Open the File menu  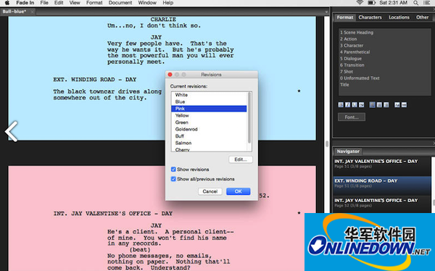click(44, 3)
